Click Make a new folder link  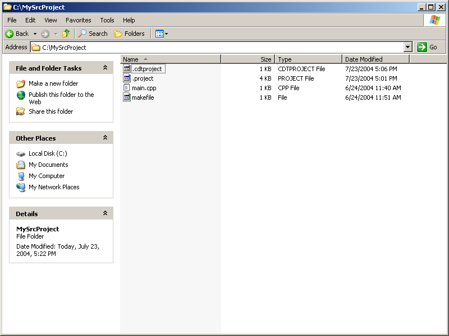53,83
